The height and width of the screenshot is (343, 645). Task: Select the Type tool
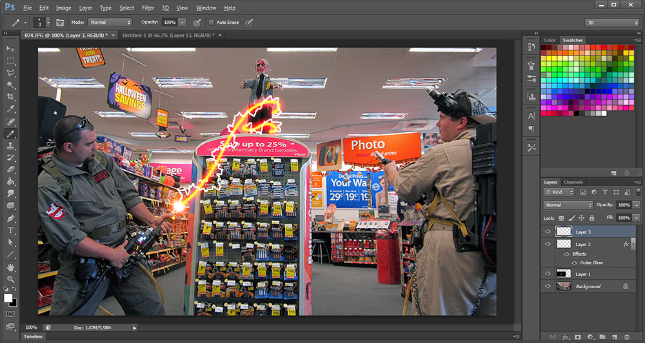click(x=10, y=230)
